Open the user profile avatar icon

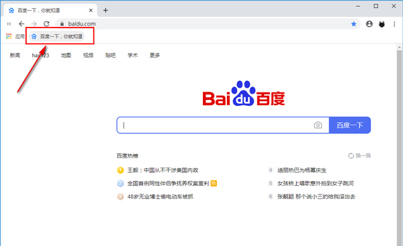point(369,24)
